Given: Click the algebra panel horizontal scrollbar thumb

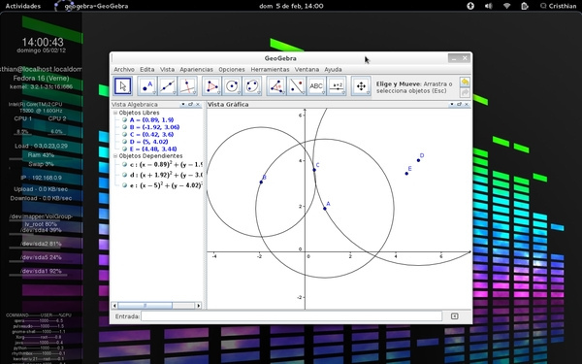Looking at the screenshot, I should point(145,306).
